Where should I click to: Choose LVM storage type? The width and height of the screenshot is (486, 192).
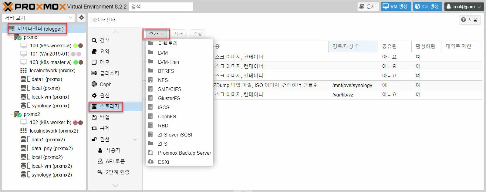pyautogui.click(x=179, y=53)
